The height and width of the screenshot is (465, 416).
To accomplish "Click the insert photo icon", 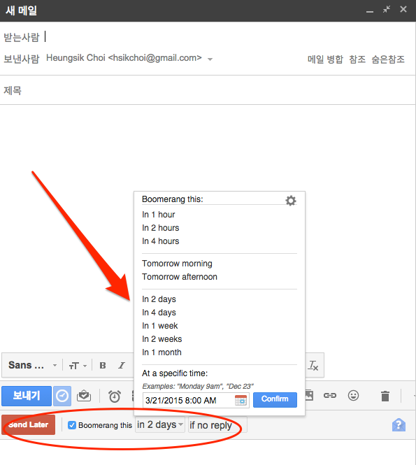I will [x=309, y=396].
